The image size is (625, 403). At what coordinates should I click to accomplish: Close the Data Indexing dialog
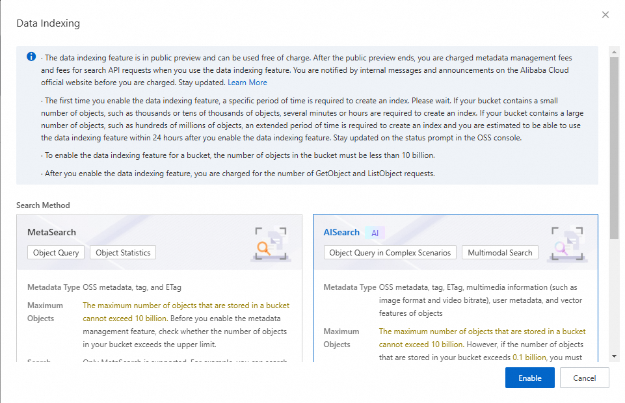605,15
